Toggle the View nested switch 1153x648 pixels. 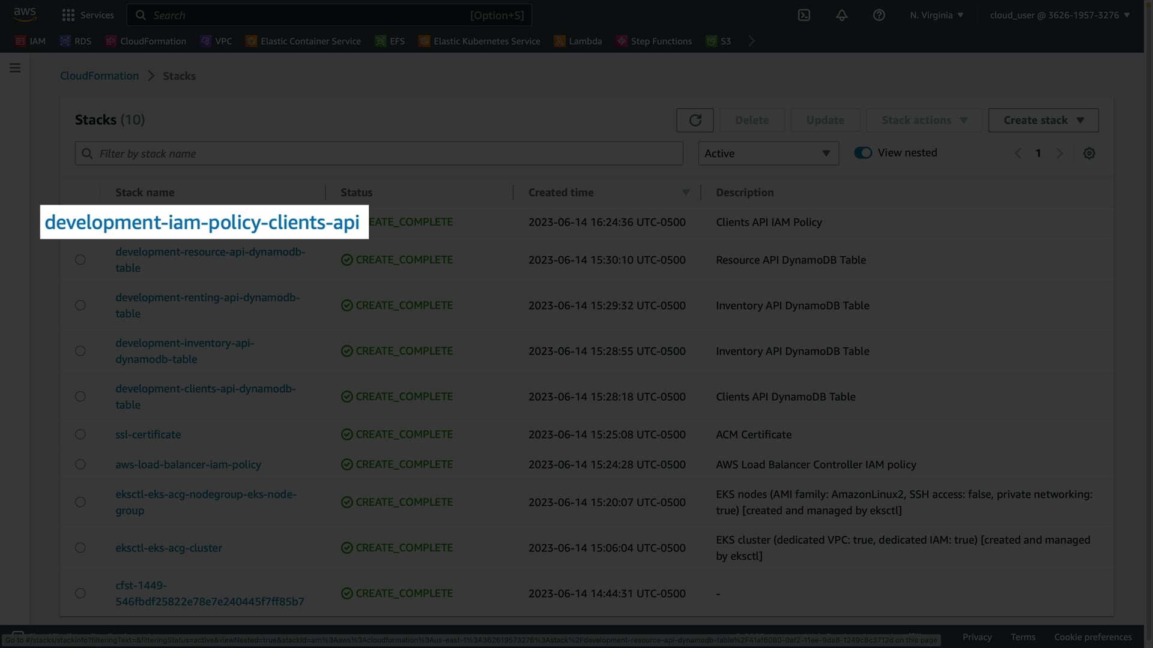[863, 153]
